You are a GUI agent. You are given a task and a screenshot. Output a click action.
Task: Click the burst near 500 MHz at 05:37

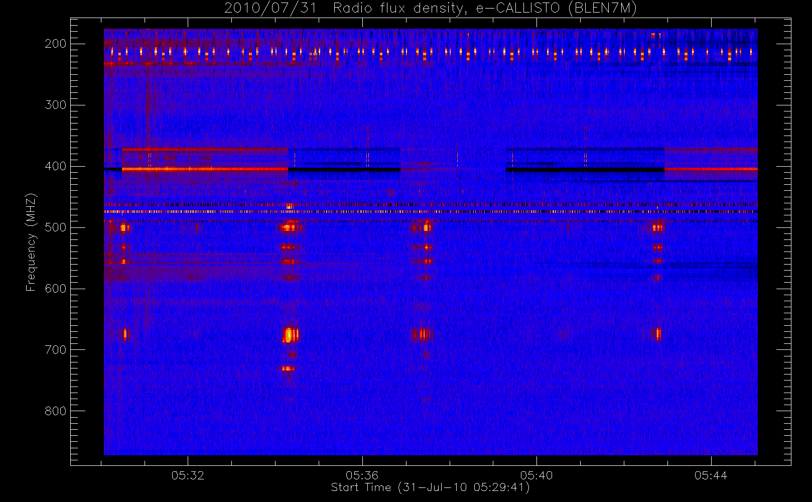coord(426,227)
